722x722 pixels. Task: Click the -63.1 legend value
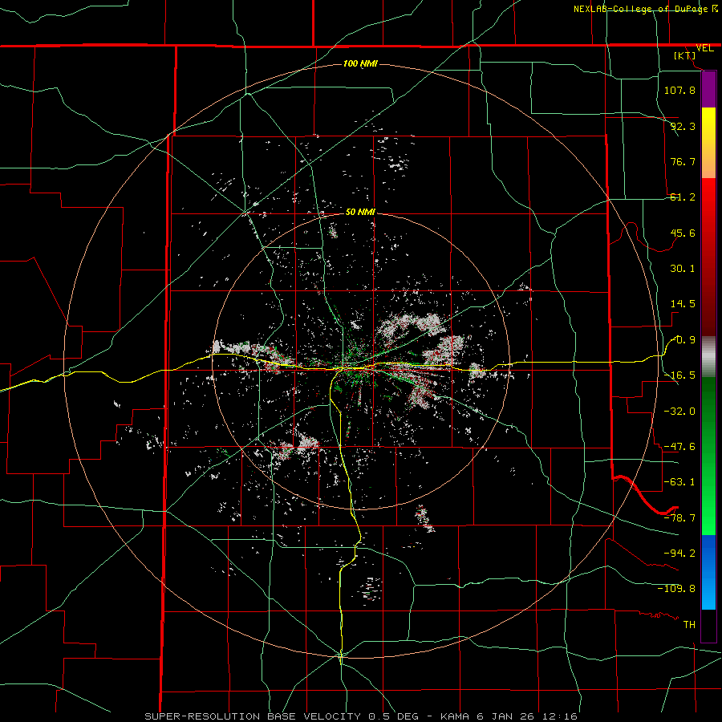679,482
